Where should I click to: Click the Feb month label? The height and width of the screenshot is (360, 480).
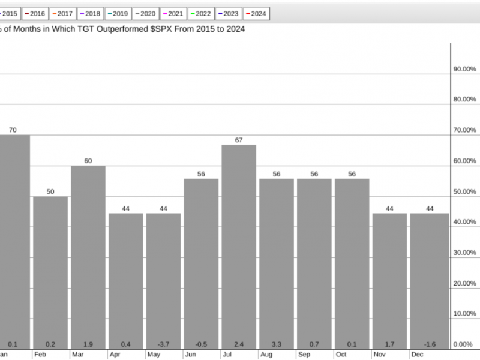(x=40, y=355)
